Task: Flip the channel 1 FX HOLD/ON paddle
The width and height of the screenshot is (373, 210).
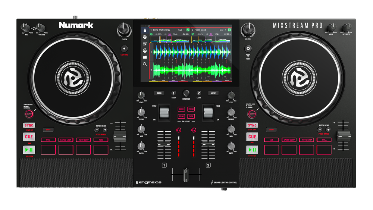Action: click(x=164, y=113)
